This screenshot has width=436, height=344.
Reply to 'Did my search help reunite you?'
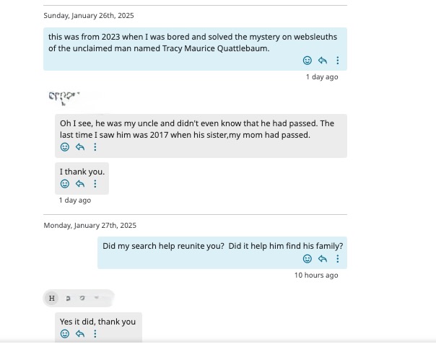click(323, 259)
